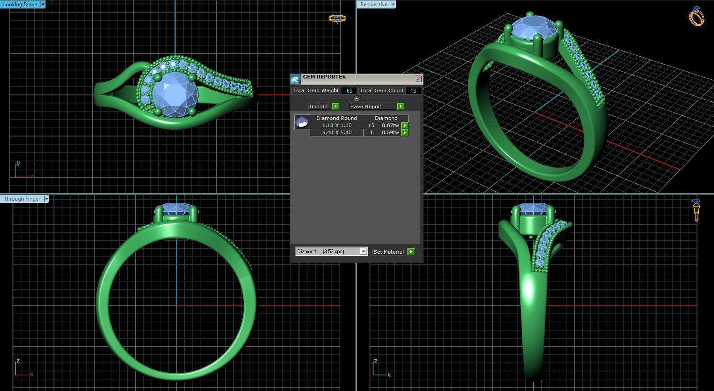Click the Update button label
The height and width of the screenshot is (391, 714).
pyautogui.click(x=319, y=107)
